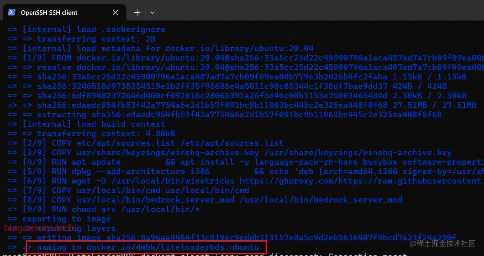Click the PowerShell icon on the tab
Image resolution: width=484 pixels, height=256 pixels.
12,12
